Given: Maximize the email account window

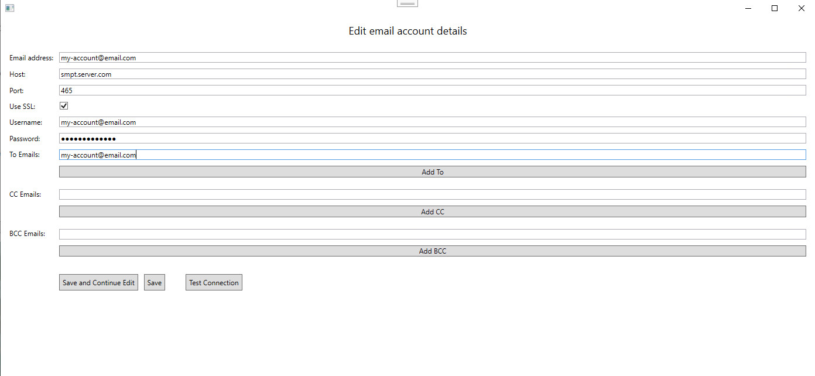Looking at the screenshot, I should click(774, 8).
